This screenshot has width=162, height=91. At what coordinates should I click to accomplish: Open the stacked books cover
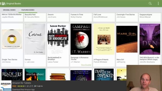pyautogui.click(x=58, y=77)
